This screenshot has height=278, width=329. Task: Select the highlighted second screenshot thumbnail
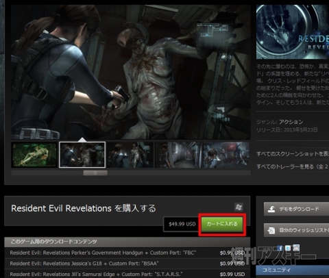pyautogui.click(x=82, y=155)
